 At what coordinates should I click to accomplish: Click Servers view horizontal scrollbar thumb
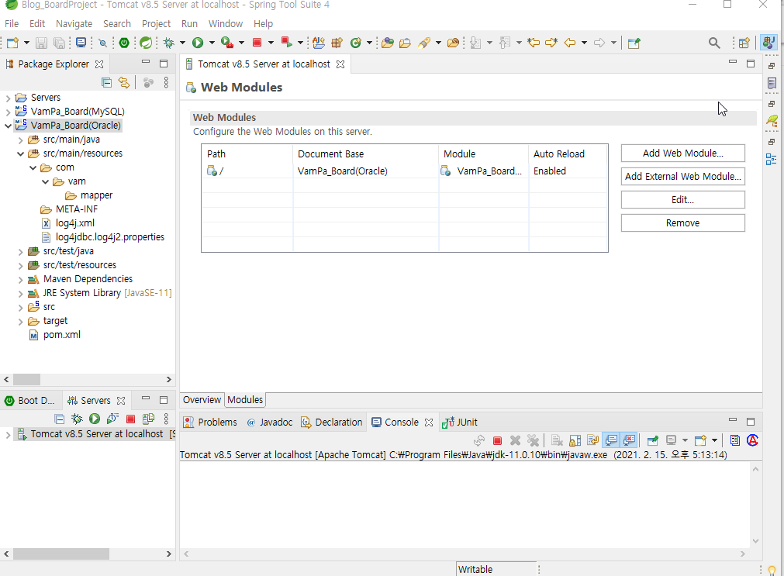[x=61, y=554]
